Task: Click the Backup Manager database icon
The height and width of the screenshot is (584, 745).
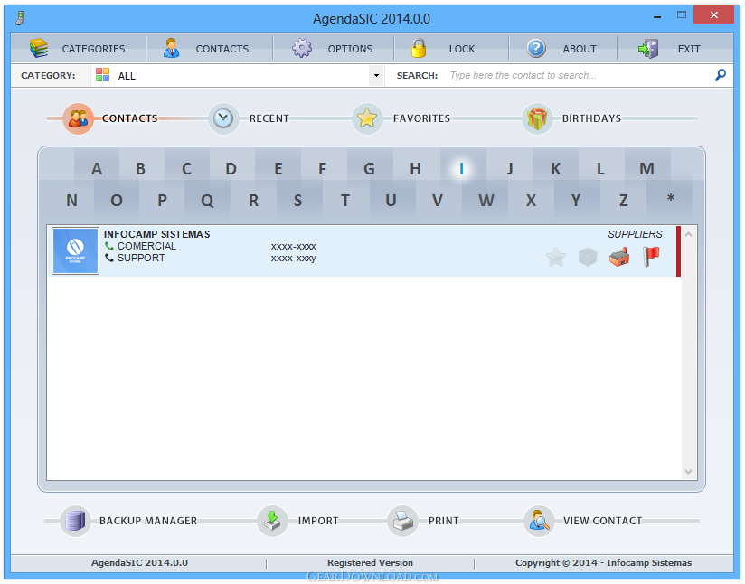Action: coord(75,521)
